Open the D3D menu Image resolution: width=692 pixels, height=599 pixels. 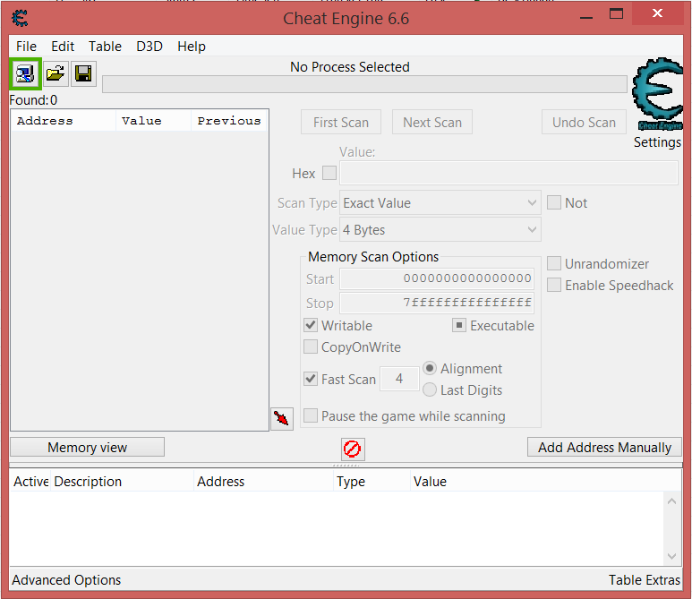(150, 47)
